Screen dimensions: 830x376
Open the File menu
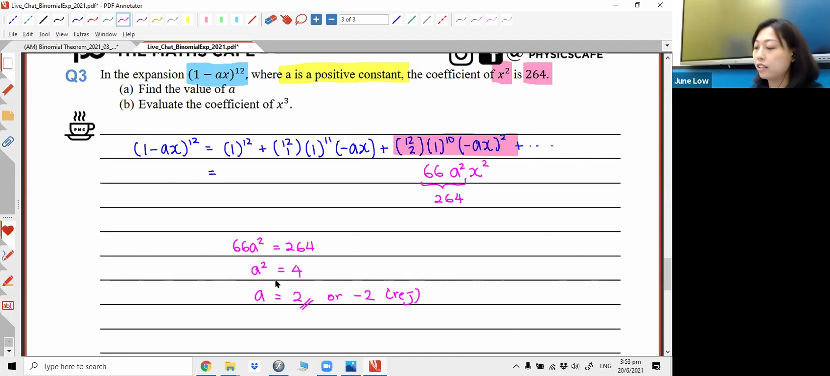pos(13,34)
